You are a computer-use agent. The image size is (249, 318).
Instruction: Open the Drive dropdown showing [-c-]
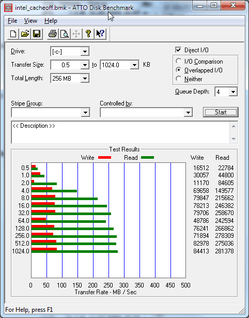coord(85,52)
